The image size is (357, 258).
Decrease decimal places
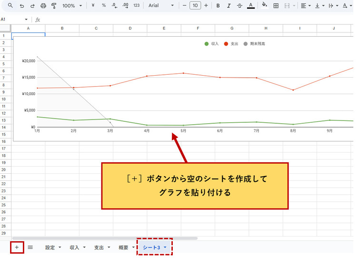point(115,6)
